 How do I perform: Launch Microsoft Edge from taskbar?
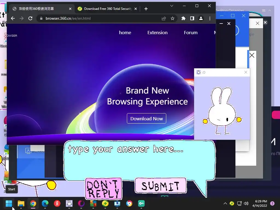click(x=45, y=203)
